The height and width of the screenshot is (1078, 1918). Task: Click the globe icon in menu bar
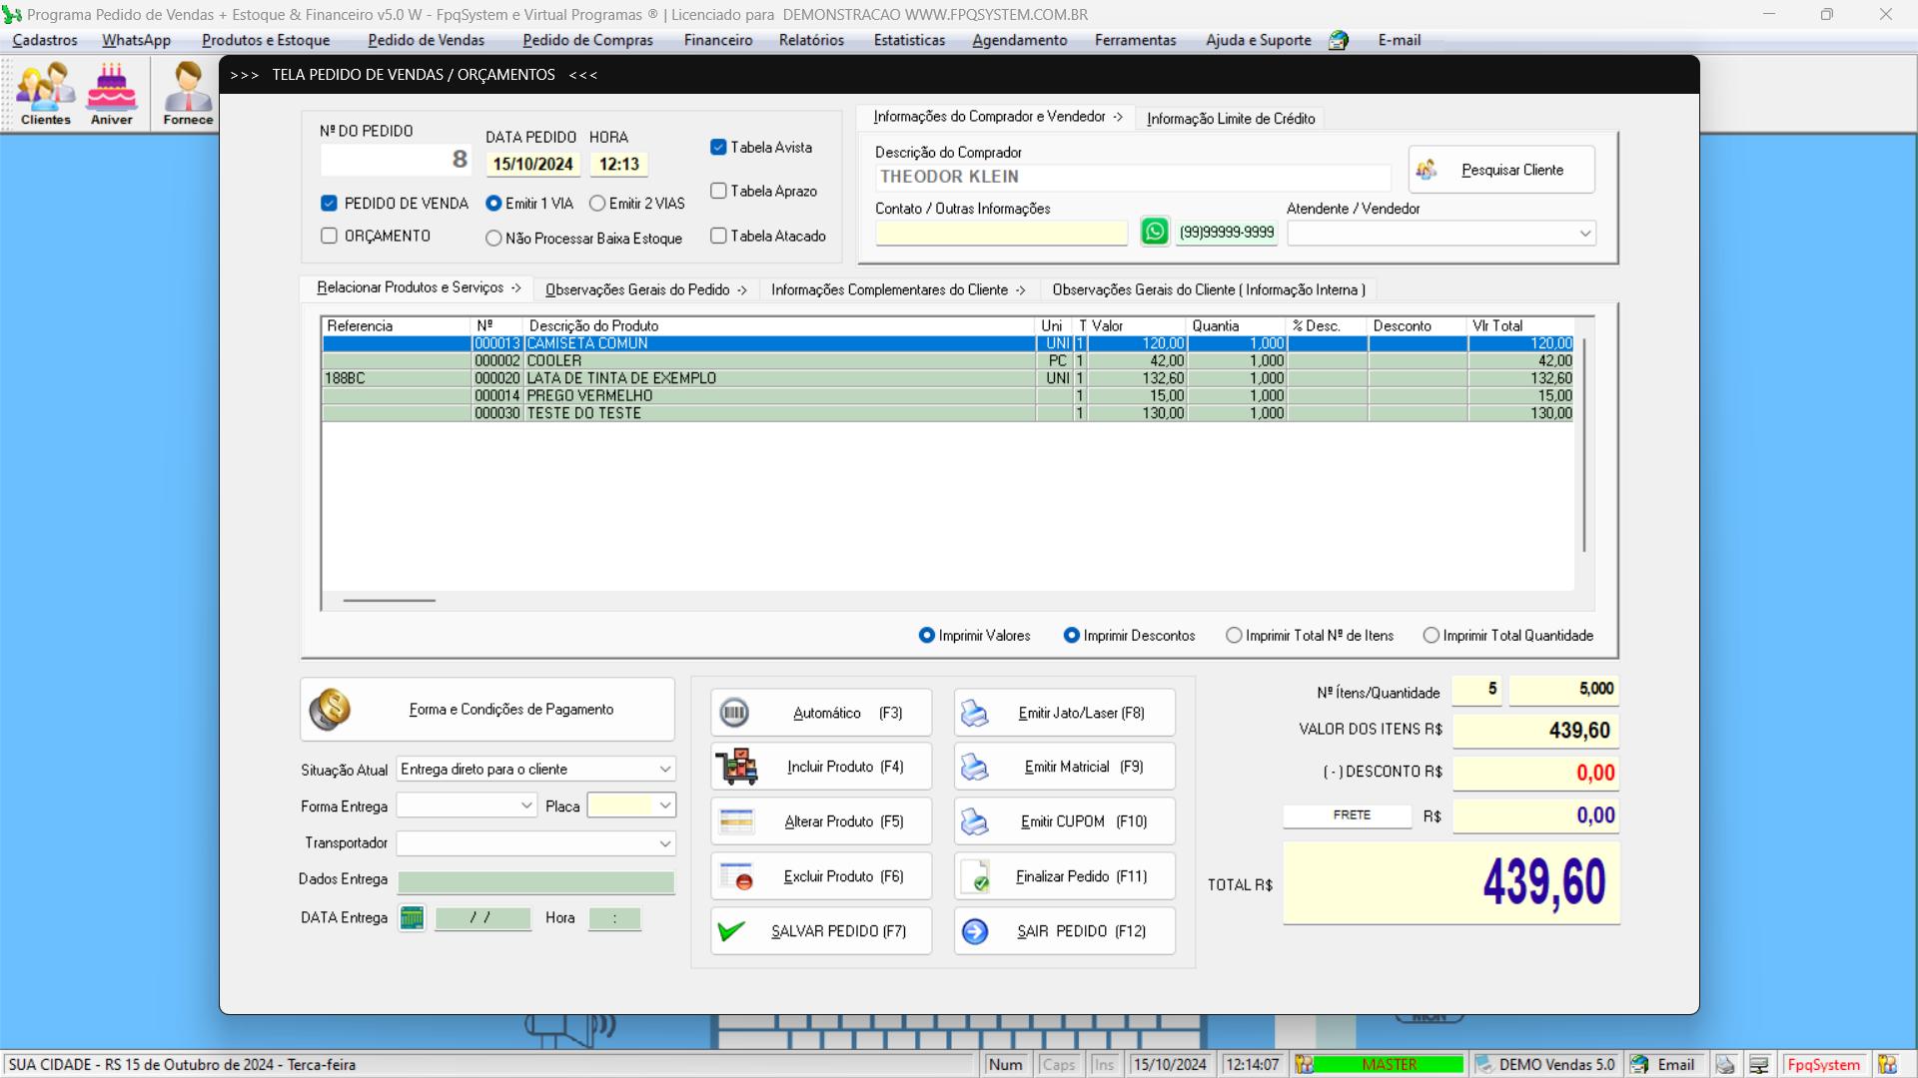point(1339,41)
